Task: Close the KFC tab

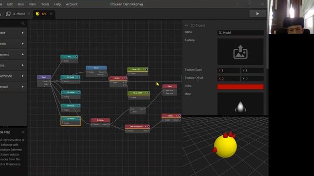Action: [x=51, y=14]
